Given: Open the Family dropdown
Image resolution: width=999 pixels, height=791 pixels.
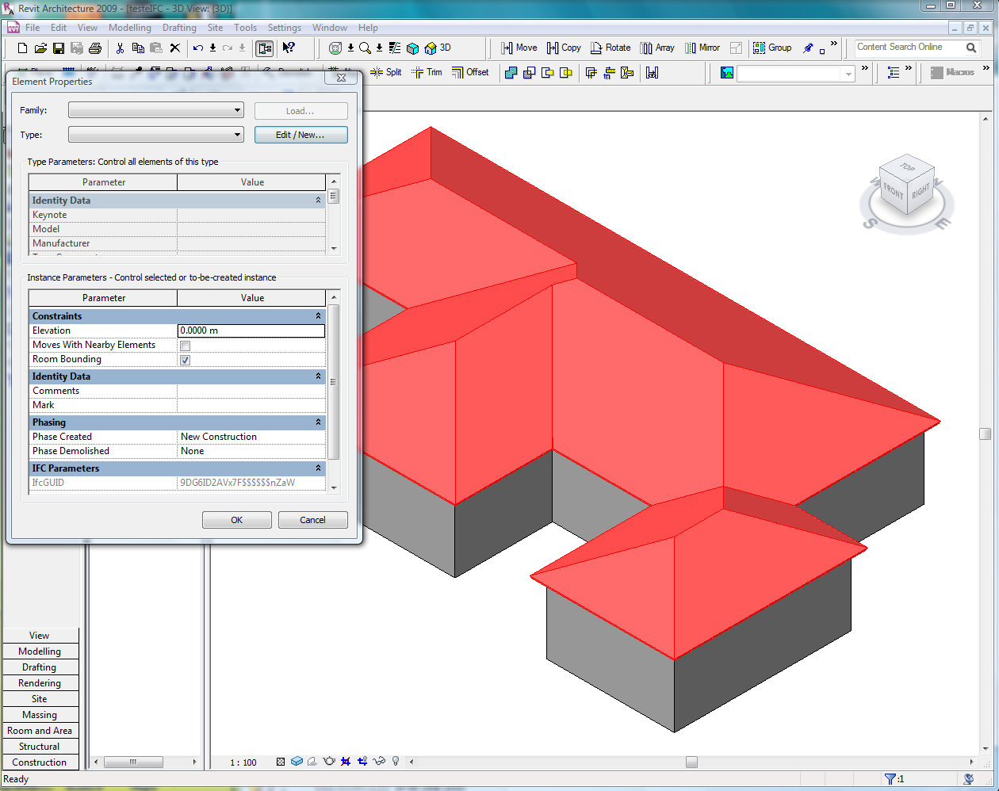Looking at the screenshot, I should (156, 110).
